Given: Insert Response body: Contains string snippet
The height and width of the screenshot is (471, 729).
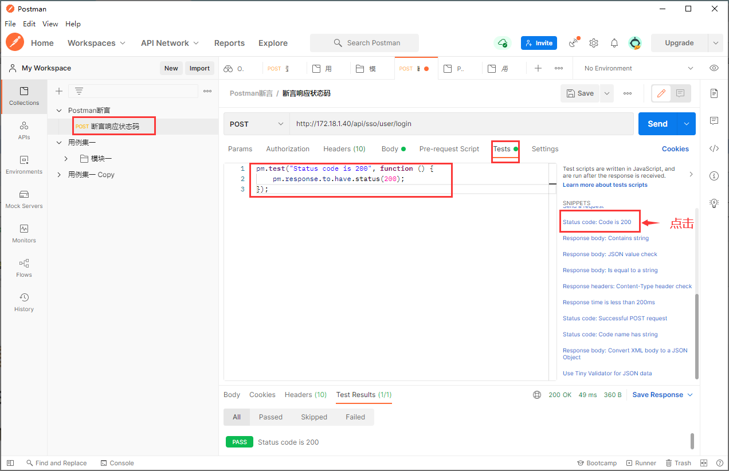Looking at the screenshot, I should (x=606, y=238).
